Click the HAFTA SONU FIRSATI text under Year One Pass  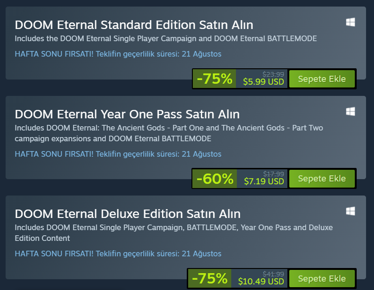tap(118, 154)
